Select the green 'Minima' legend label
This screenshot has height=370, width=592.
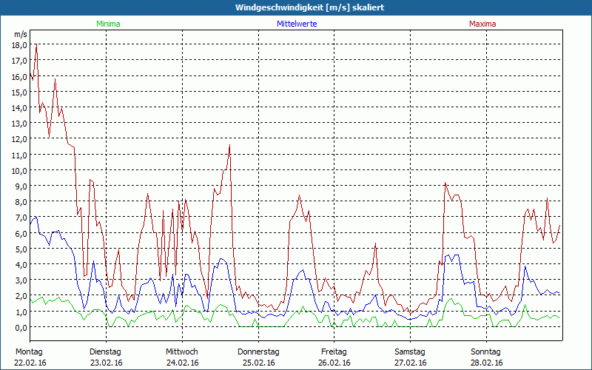tap(108, 24)
